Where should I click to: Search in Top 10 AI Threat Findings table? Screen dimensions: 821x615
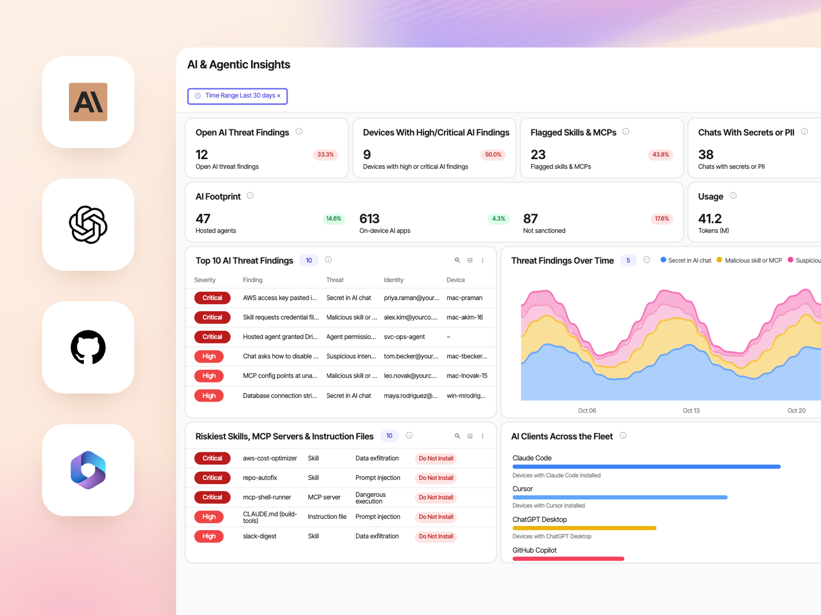(x=457, y=260)
